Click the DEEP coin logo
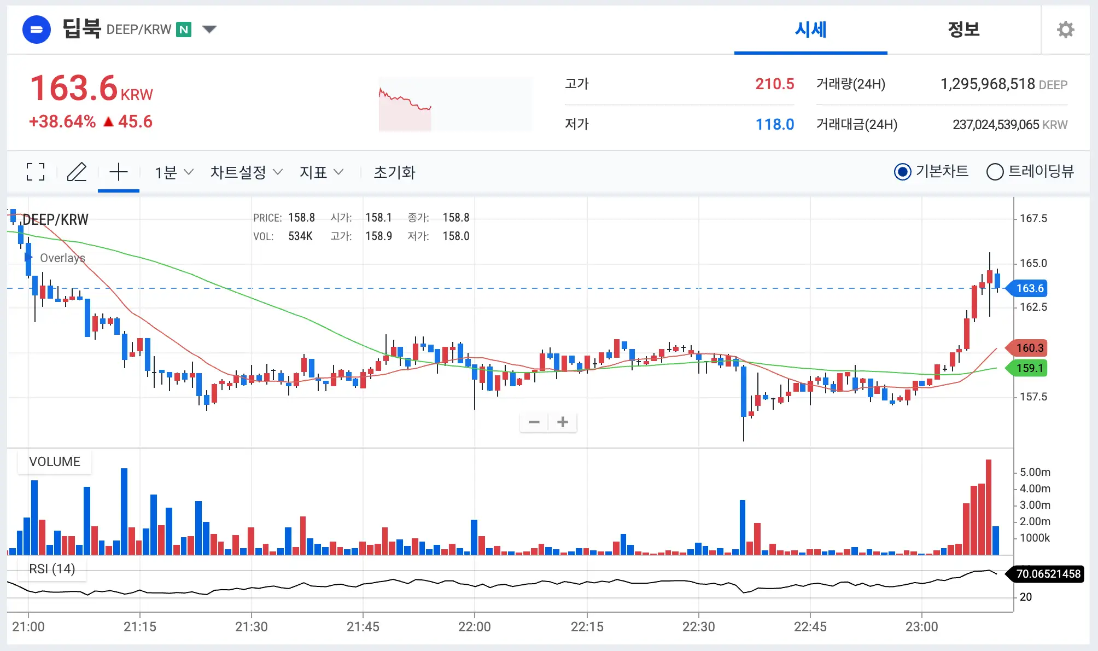The width and height of the screenshot is (1098, 651). [x=36, y=29]
